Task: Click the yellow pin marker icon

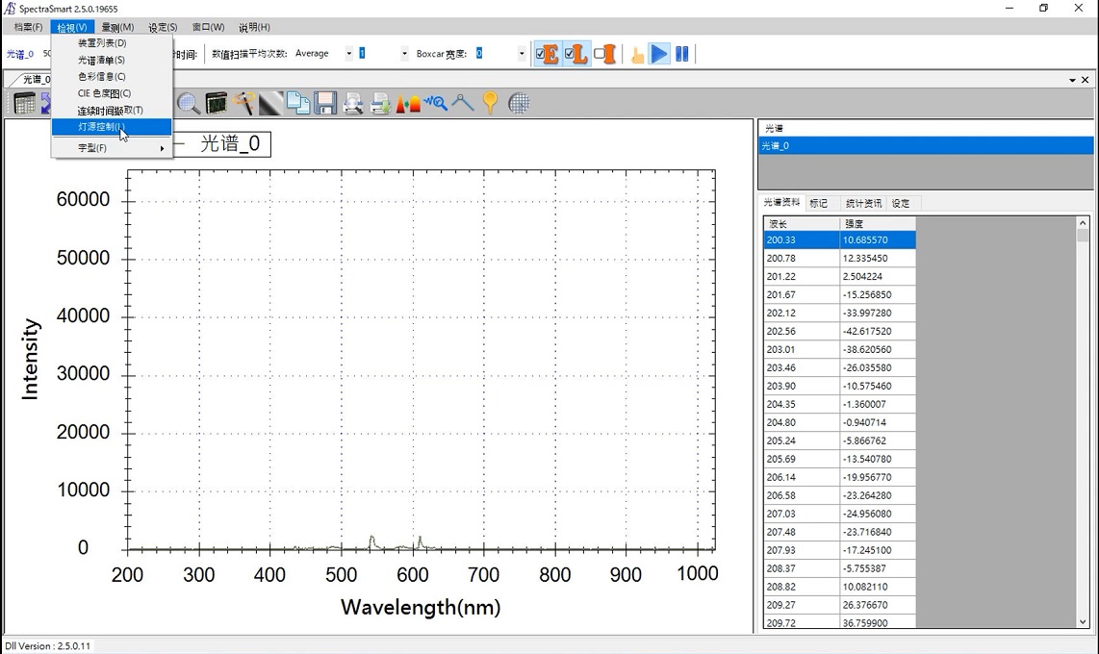Action: click(x=490, y=104)
